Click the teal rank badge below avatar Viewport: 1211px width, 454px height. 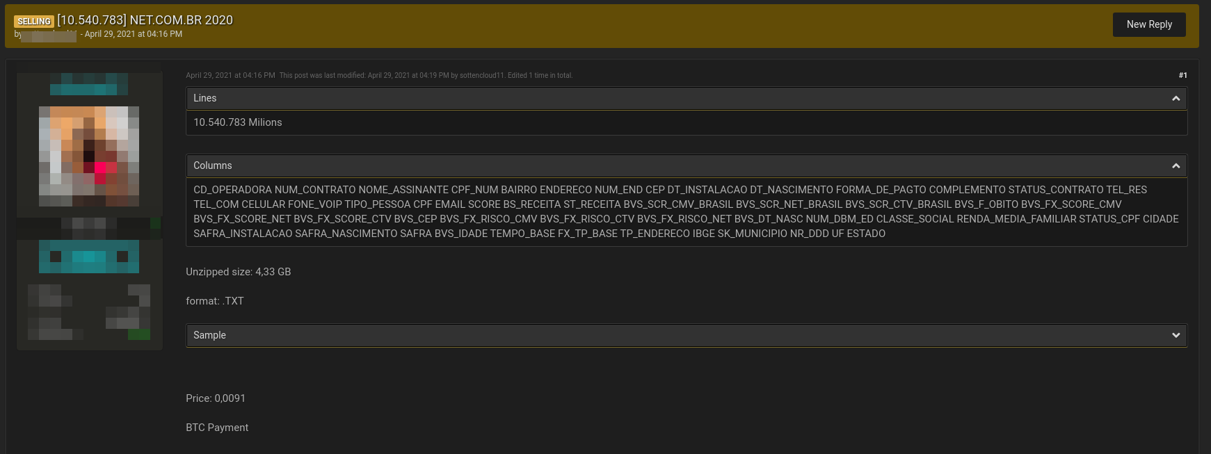tap(89, 257)
